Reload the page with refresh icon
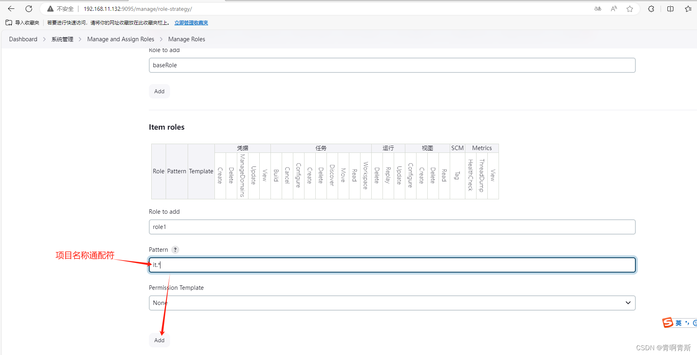The image size is (697, 355). 29,9
